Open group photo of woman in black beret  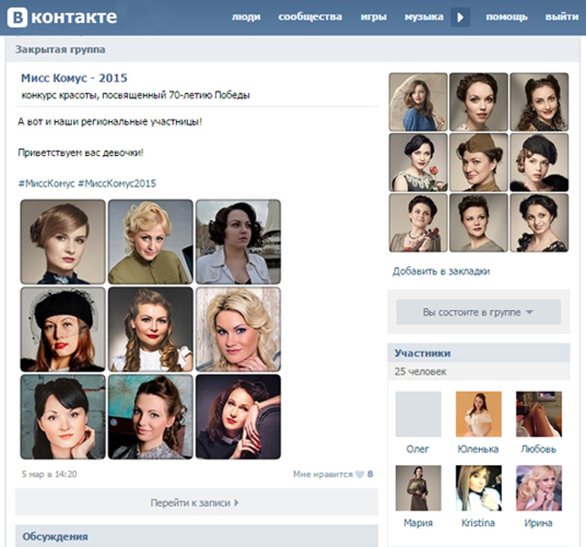click(x=539, y=162)
